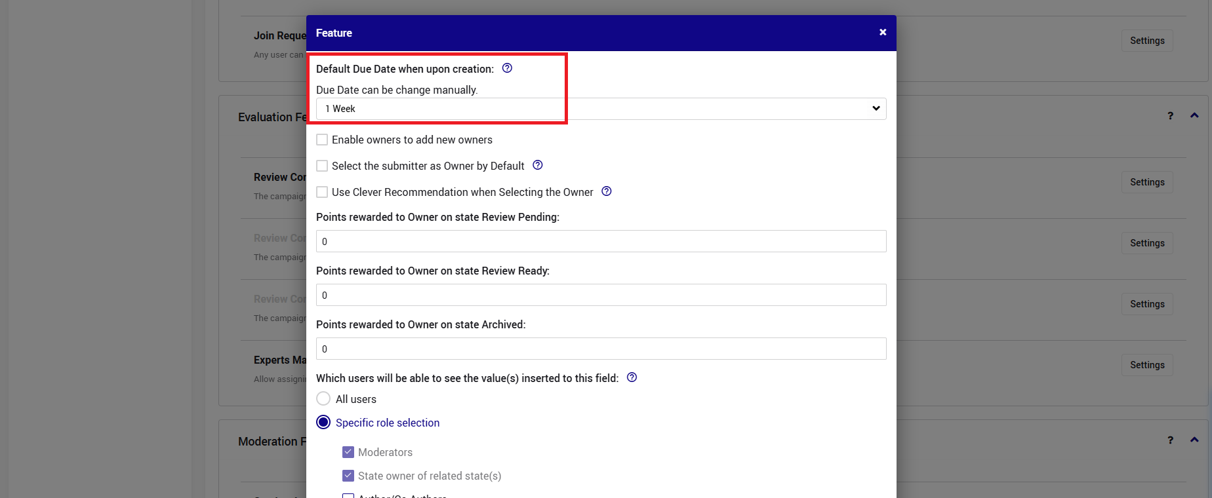Show help for Moderation Features section
1212x498 pixels.
pyautogui.click(x=1170, y=440)
